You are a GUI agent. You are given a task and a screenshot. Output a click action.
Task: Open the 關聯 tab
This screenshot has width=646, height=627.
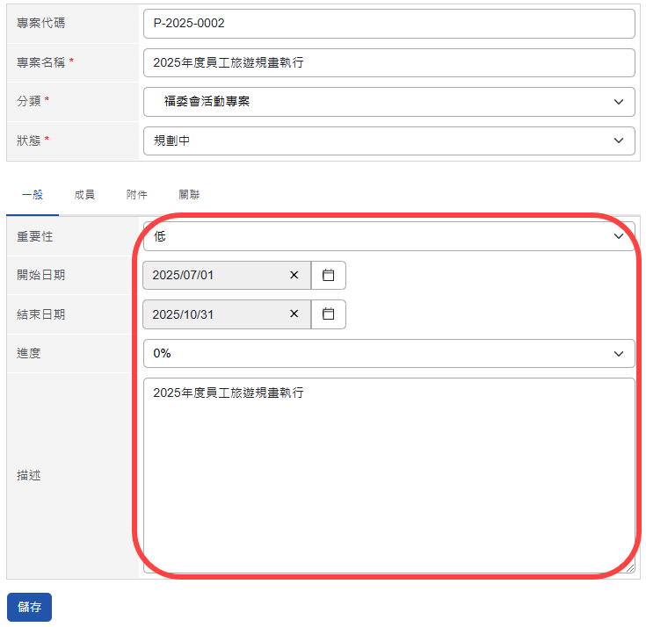pyautogui.click(x=189, y=195)
